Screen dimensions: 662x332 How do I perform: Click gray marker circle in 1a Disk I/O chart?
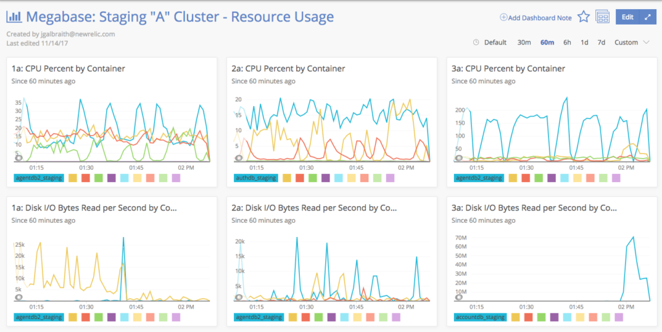19,297
